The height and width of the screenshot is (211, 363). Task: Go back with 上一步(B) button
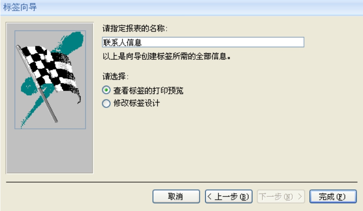pyautogui.click(x=229, y=197)
